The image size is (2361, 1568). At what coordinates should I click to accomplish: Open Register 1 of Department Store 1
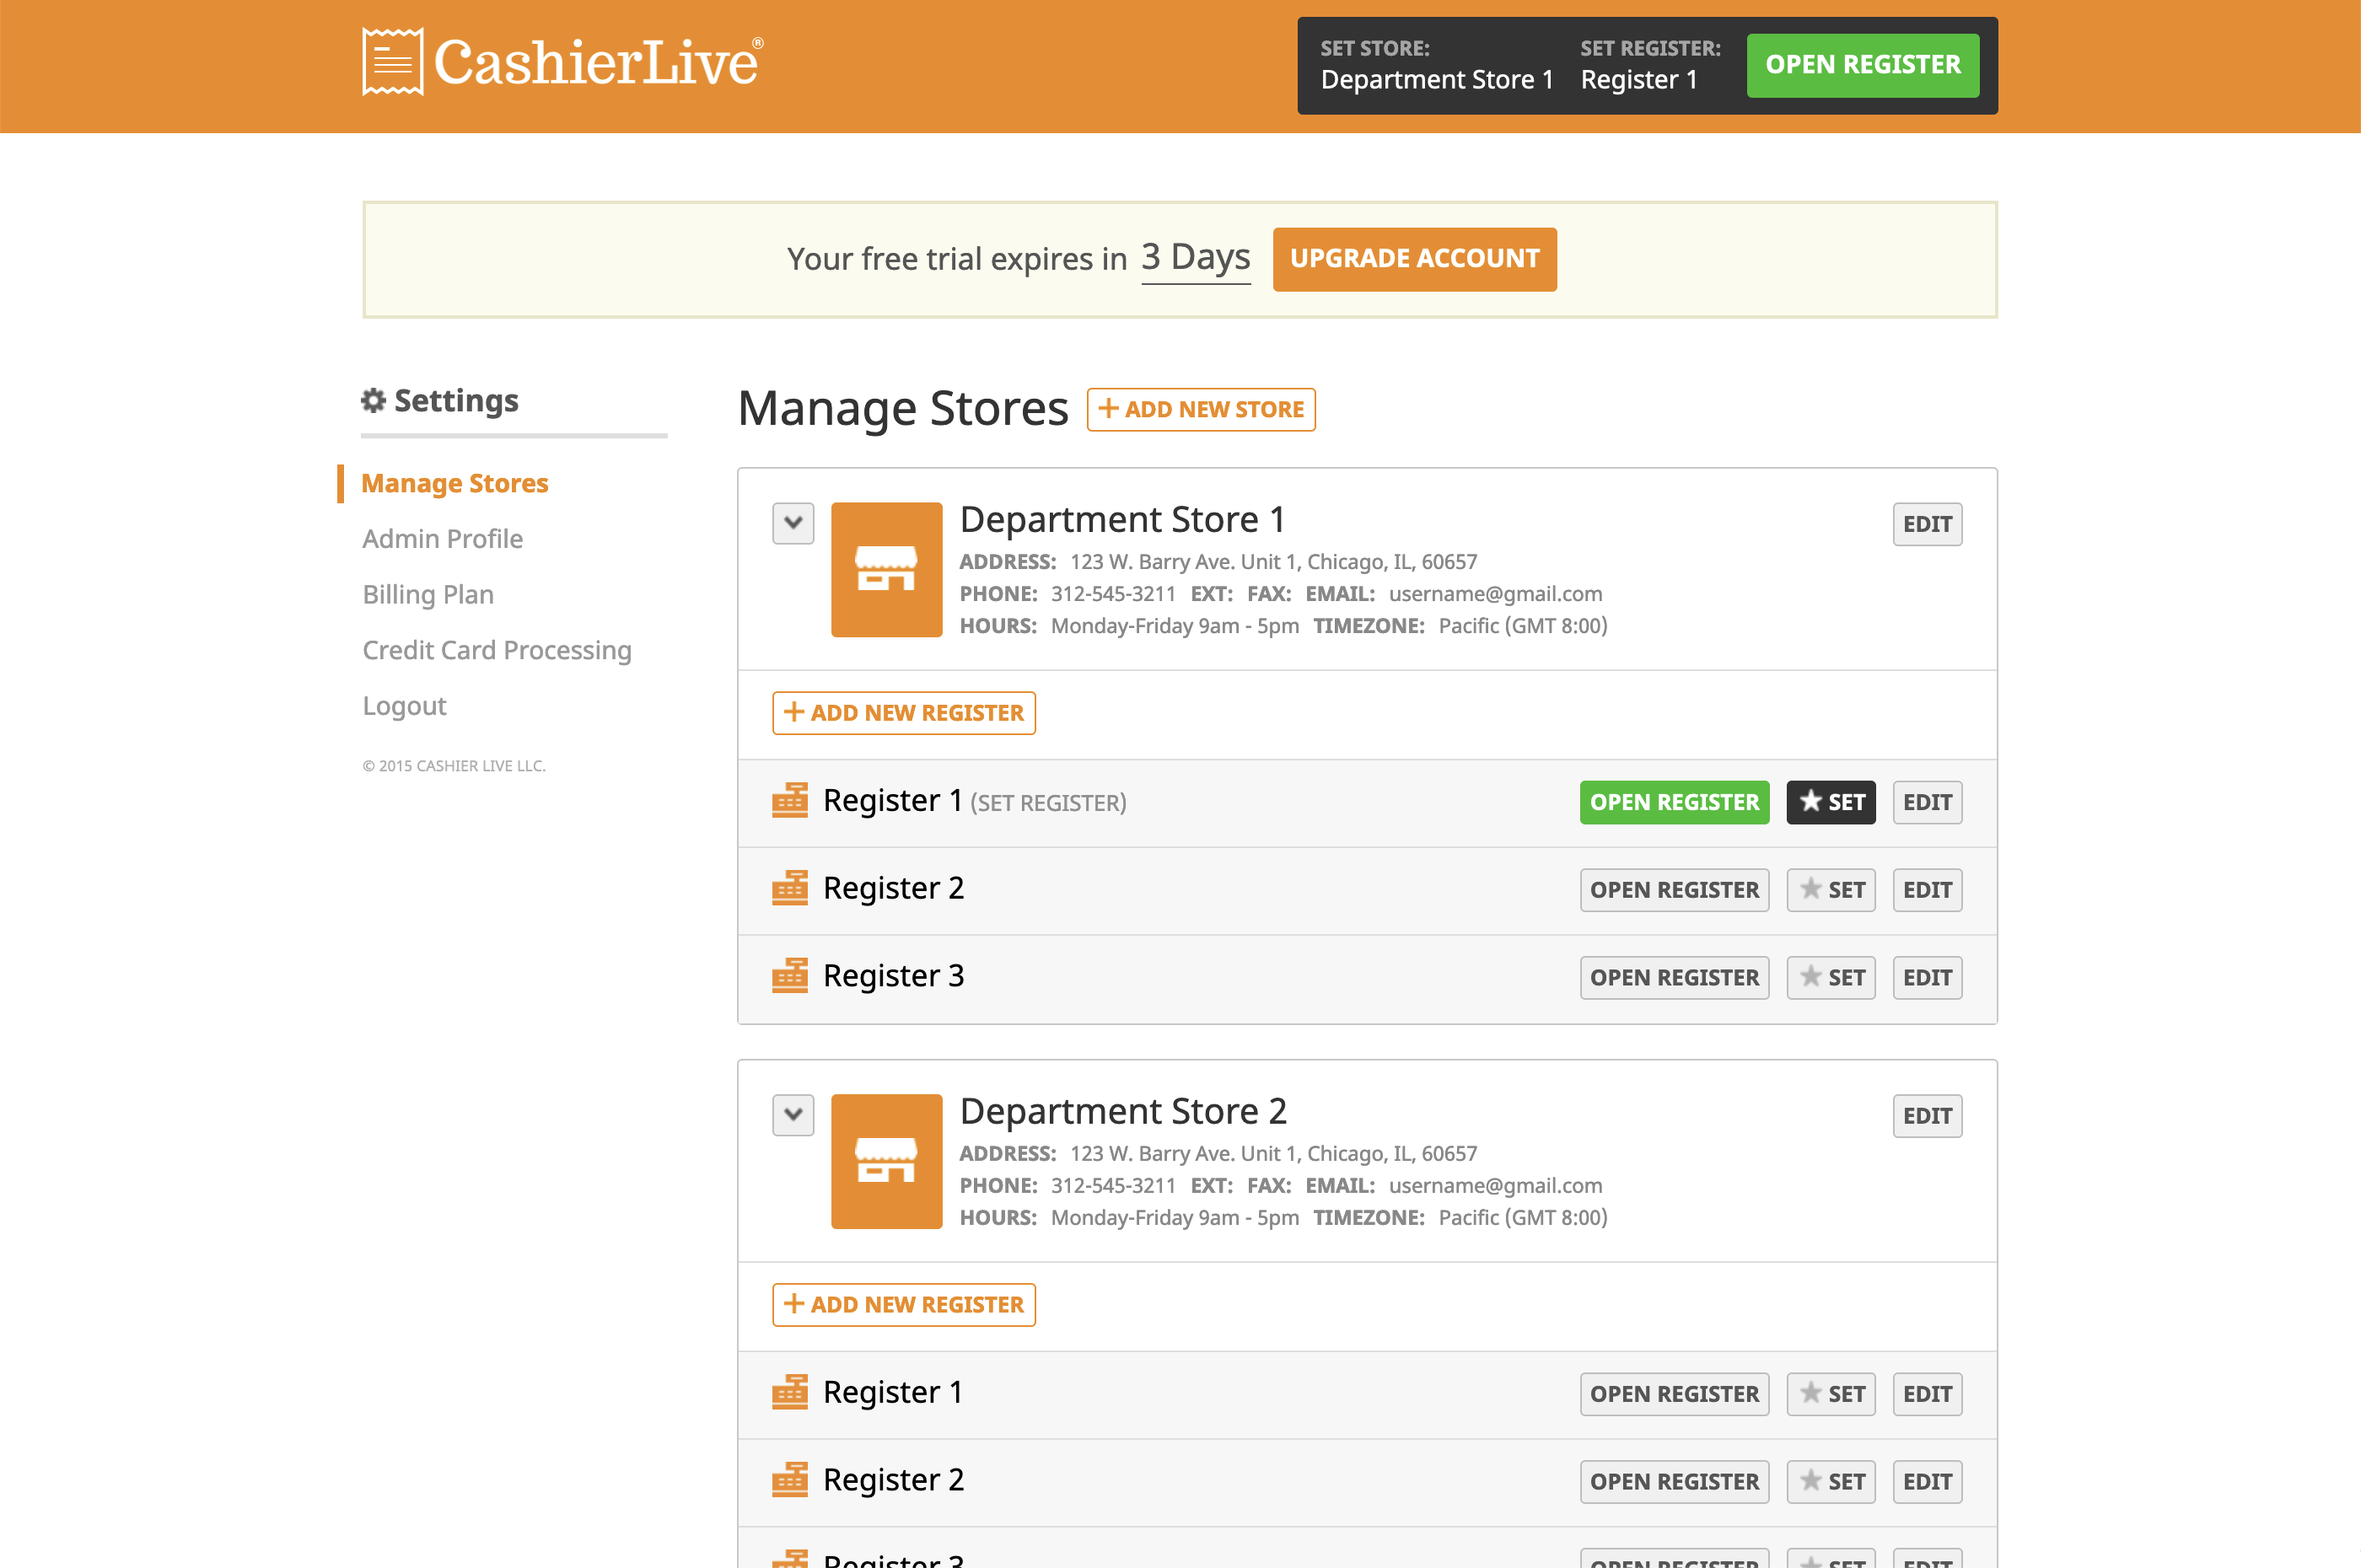1674,802
